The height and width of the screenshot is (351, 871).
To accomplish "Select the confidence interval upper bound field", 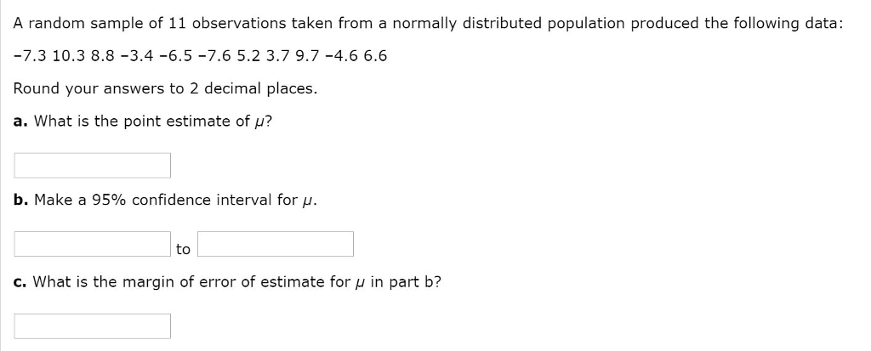I will [276, 244].
